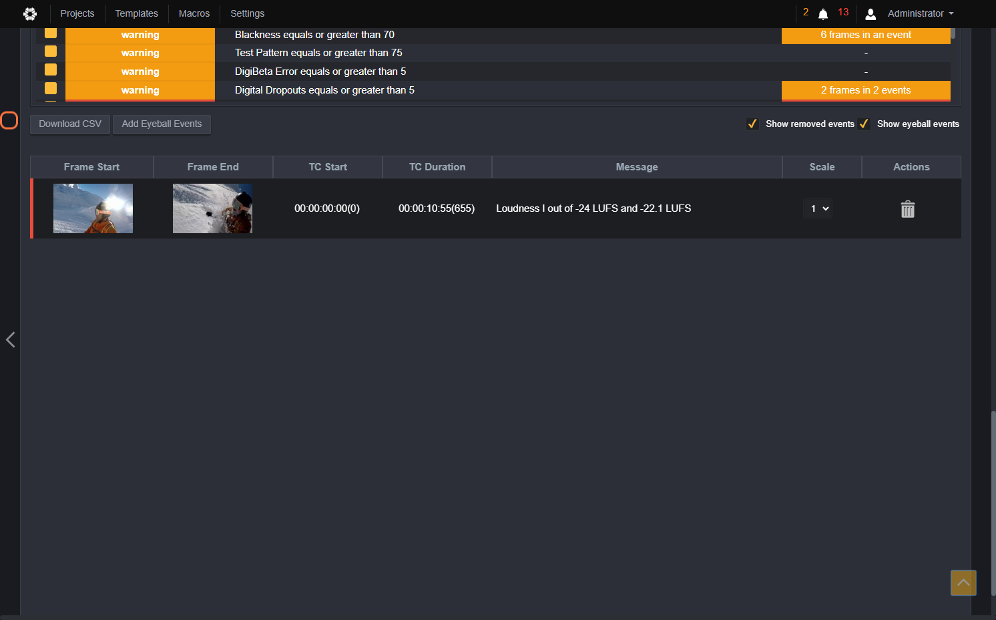
Task: Toggle the Digital Dropouts warning row checkbox
Action: tap(51, 88)
